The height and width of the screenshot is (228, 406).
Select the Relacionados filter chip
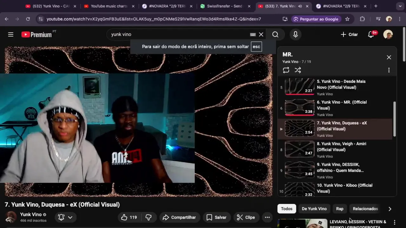pyautogui.click(x=365, y=209)
